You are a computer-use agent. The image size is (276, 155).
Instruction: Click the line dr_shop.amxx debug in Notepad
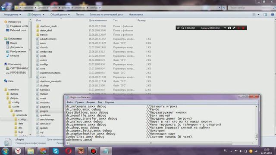(82, 127)
